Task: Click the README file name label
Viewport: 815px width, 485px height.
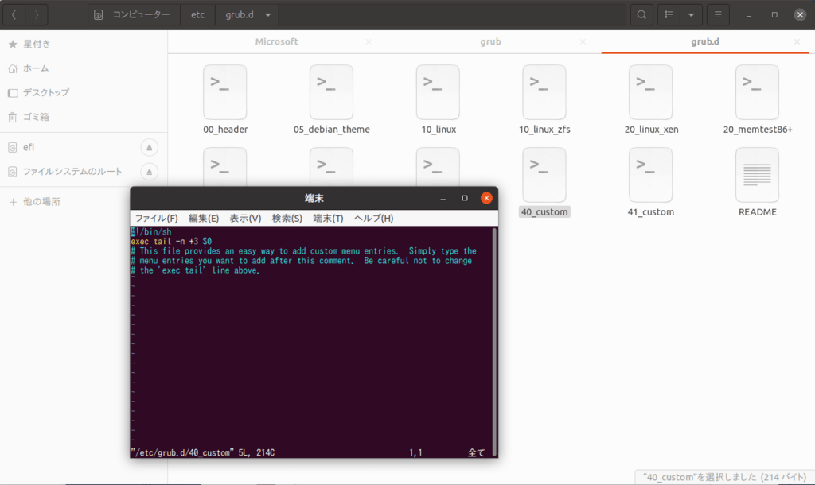Action: pyautogui.click(x=758, y=211)
